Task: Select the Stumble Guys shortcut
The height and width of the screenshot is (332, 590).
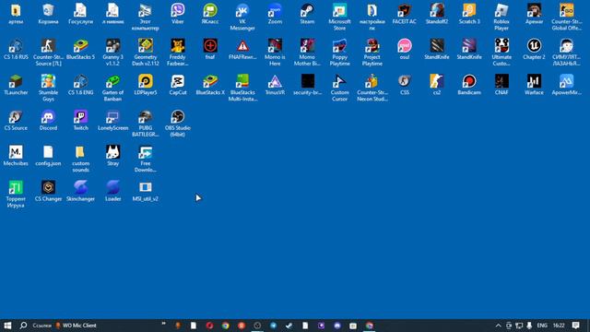Action: pyautogui.click(x=48, y=88)
